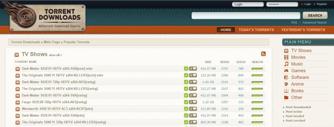Image resolution: width=334 pixels, height=127 pixels.
Task: Click the TV Shows icon in Main Menu
Action: coord(286,50)
